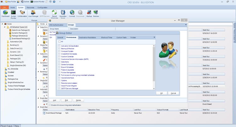Select Package Schedule (2) tree item

point(20,36)
